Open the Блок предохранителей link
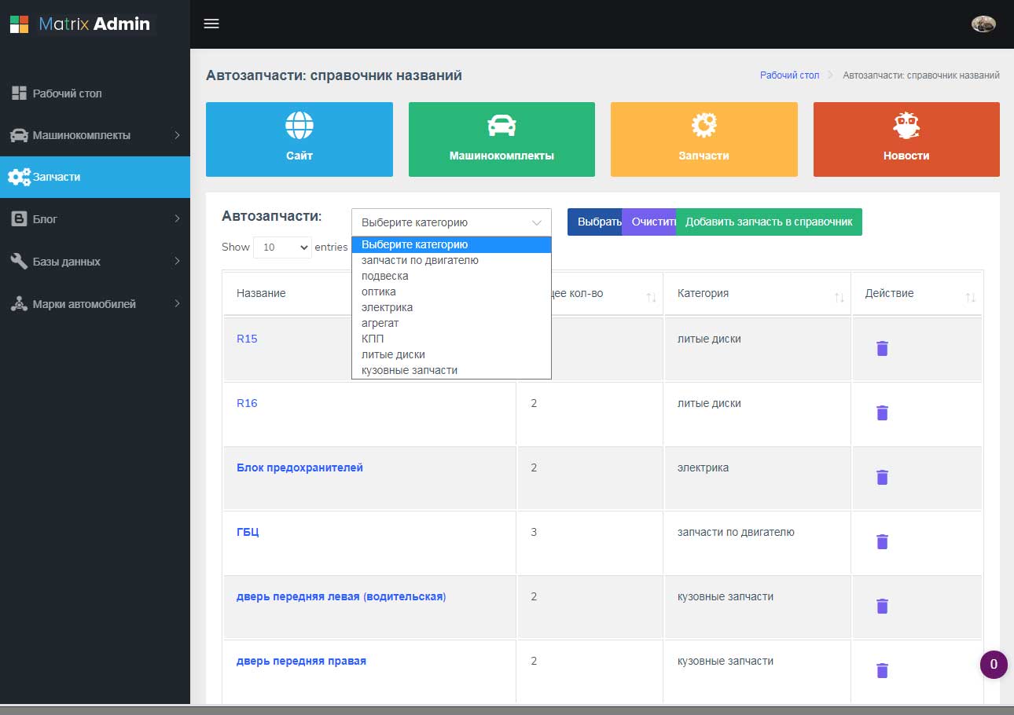Screen dimensions: 1014x715 pos(299,467)
